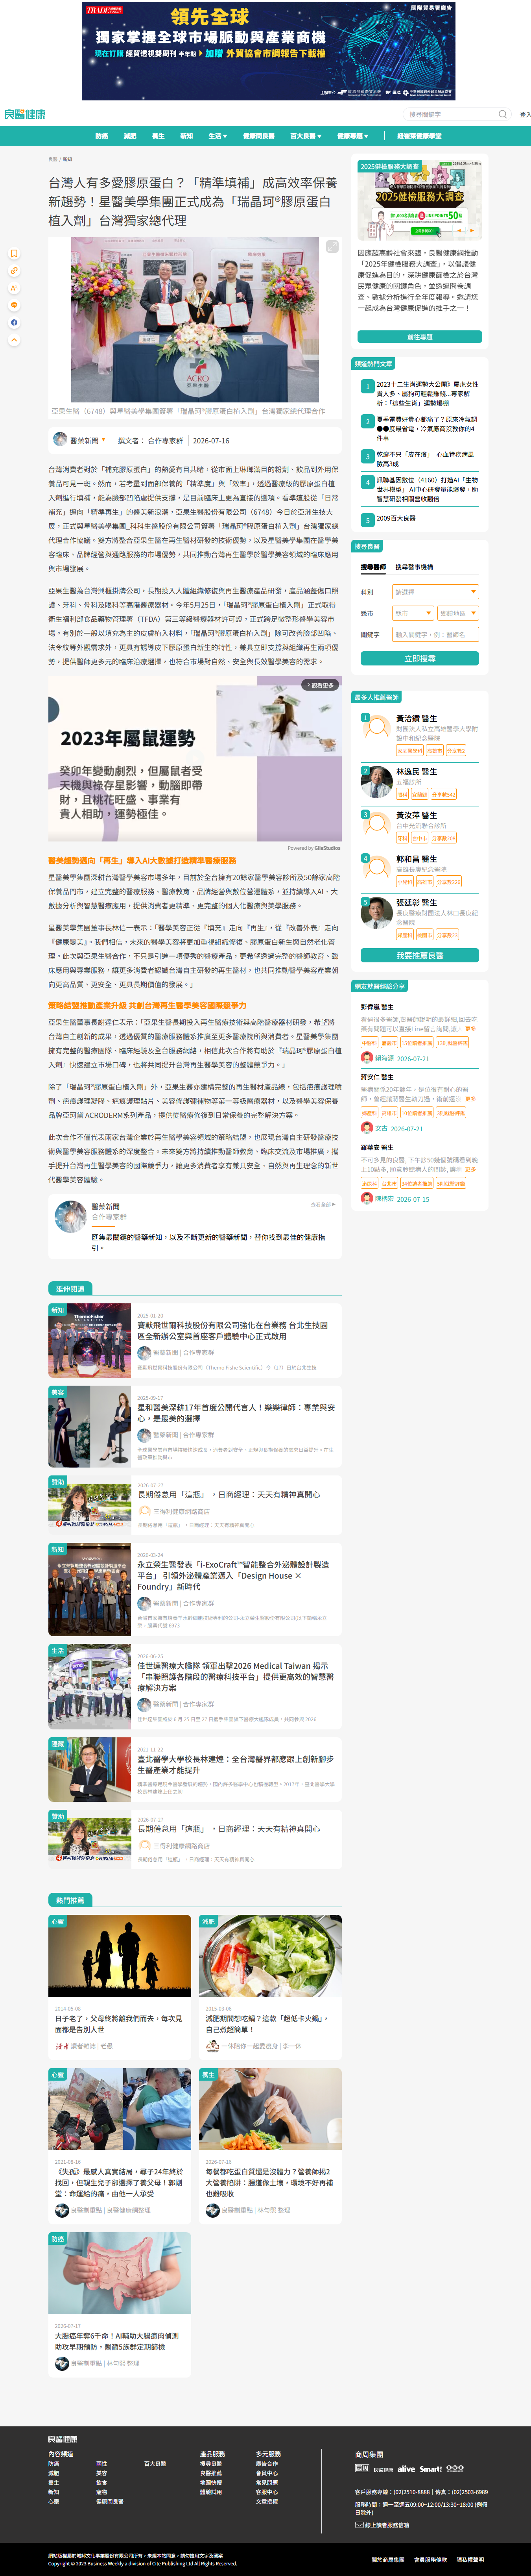Click 黃汝萍 醫生 placeholder avatar
This screenshot has width=531, height=2576.
376,824
